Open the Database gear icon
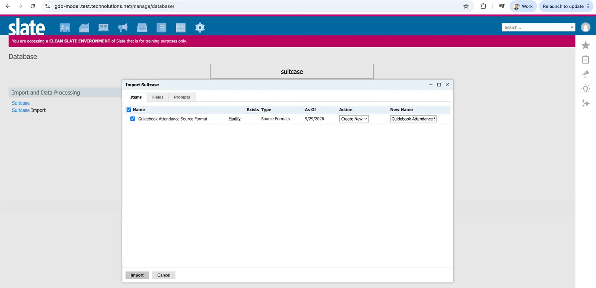This screenshot has width=596, height=288. click(200, 28)
